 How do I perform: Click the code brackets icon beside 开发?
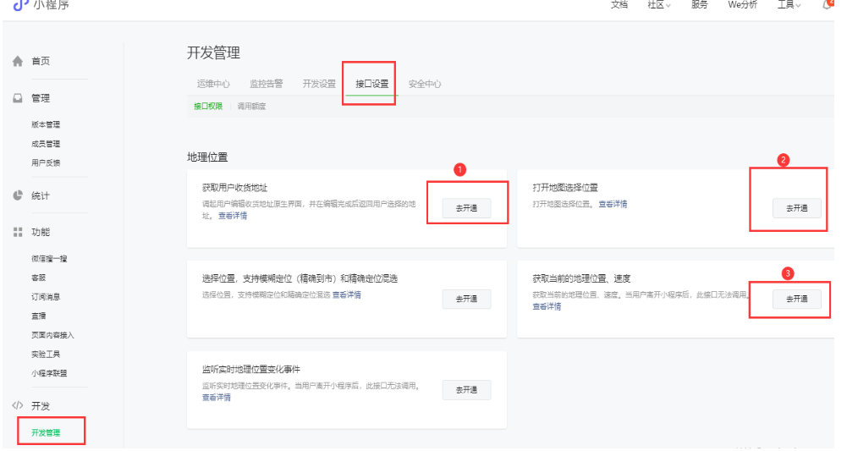pos(17,406)
